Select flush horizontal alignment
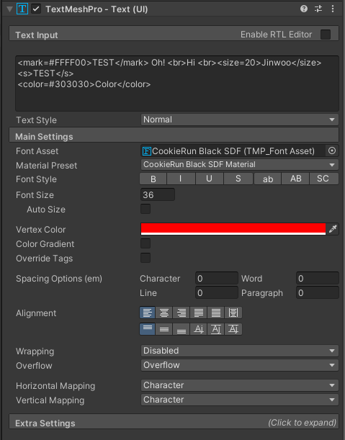Screen dimensions: 345x440 (215, 313)
